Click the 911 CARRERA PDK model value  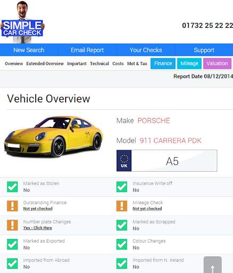click(171, 141)
